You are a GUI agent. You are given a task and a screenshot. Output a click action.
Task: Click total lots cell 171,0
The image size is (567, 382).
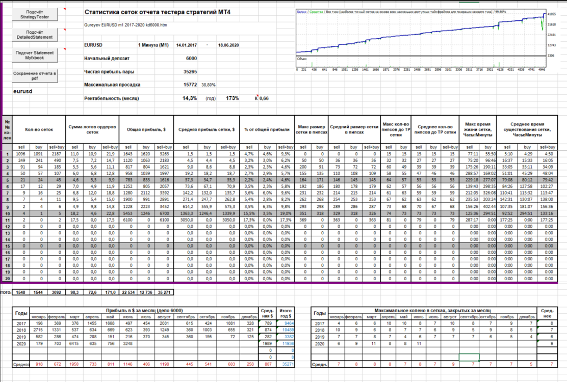click(110, 292)
